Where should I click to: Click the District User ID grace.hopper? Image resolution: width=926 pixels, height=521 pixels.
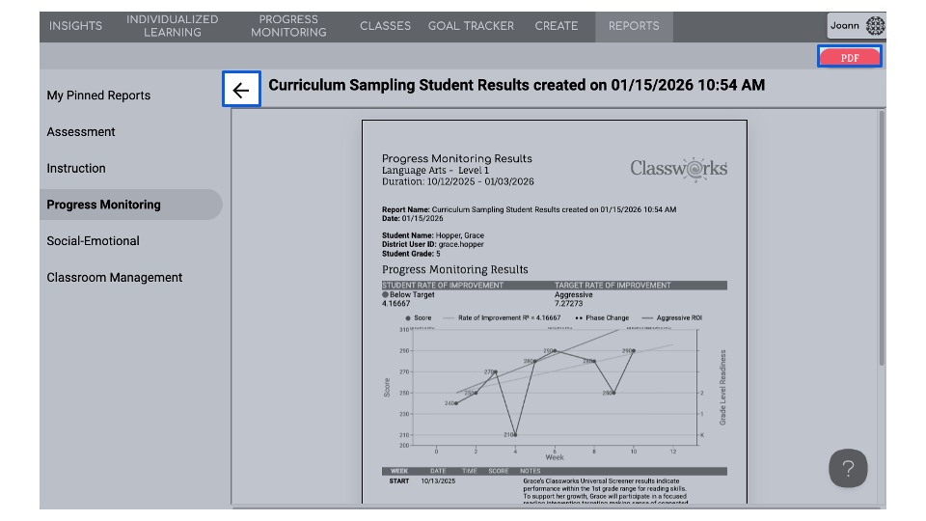(433, 244)
